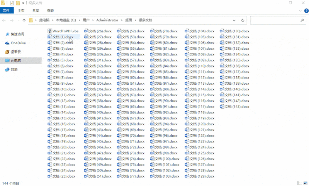This screenshot has height=186, width=309.
Task: Select file 文档 (10).docx
Action: point(61,89)
